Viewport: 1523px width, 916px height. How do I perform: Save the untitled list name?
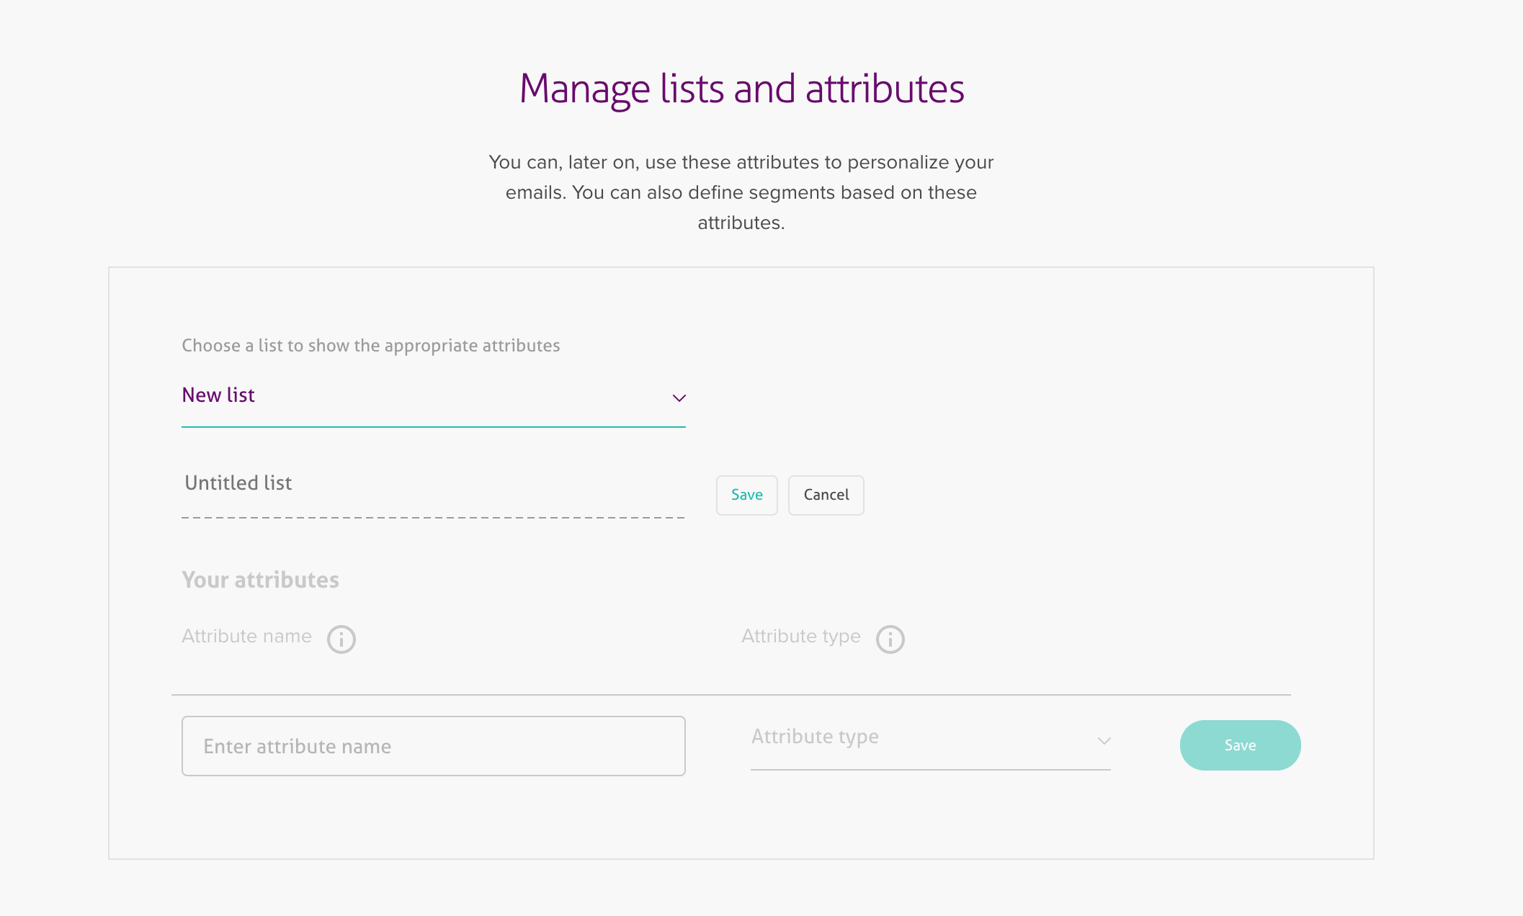tap(746, 495)
